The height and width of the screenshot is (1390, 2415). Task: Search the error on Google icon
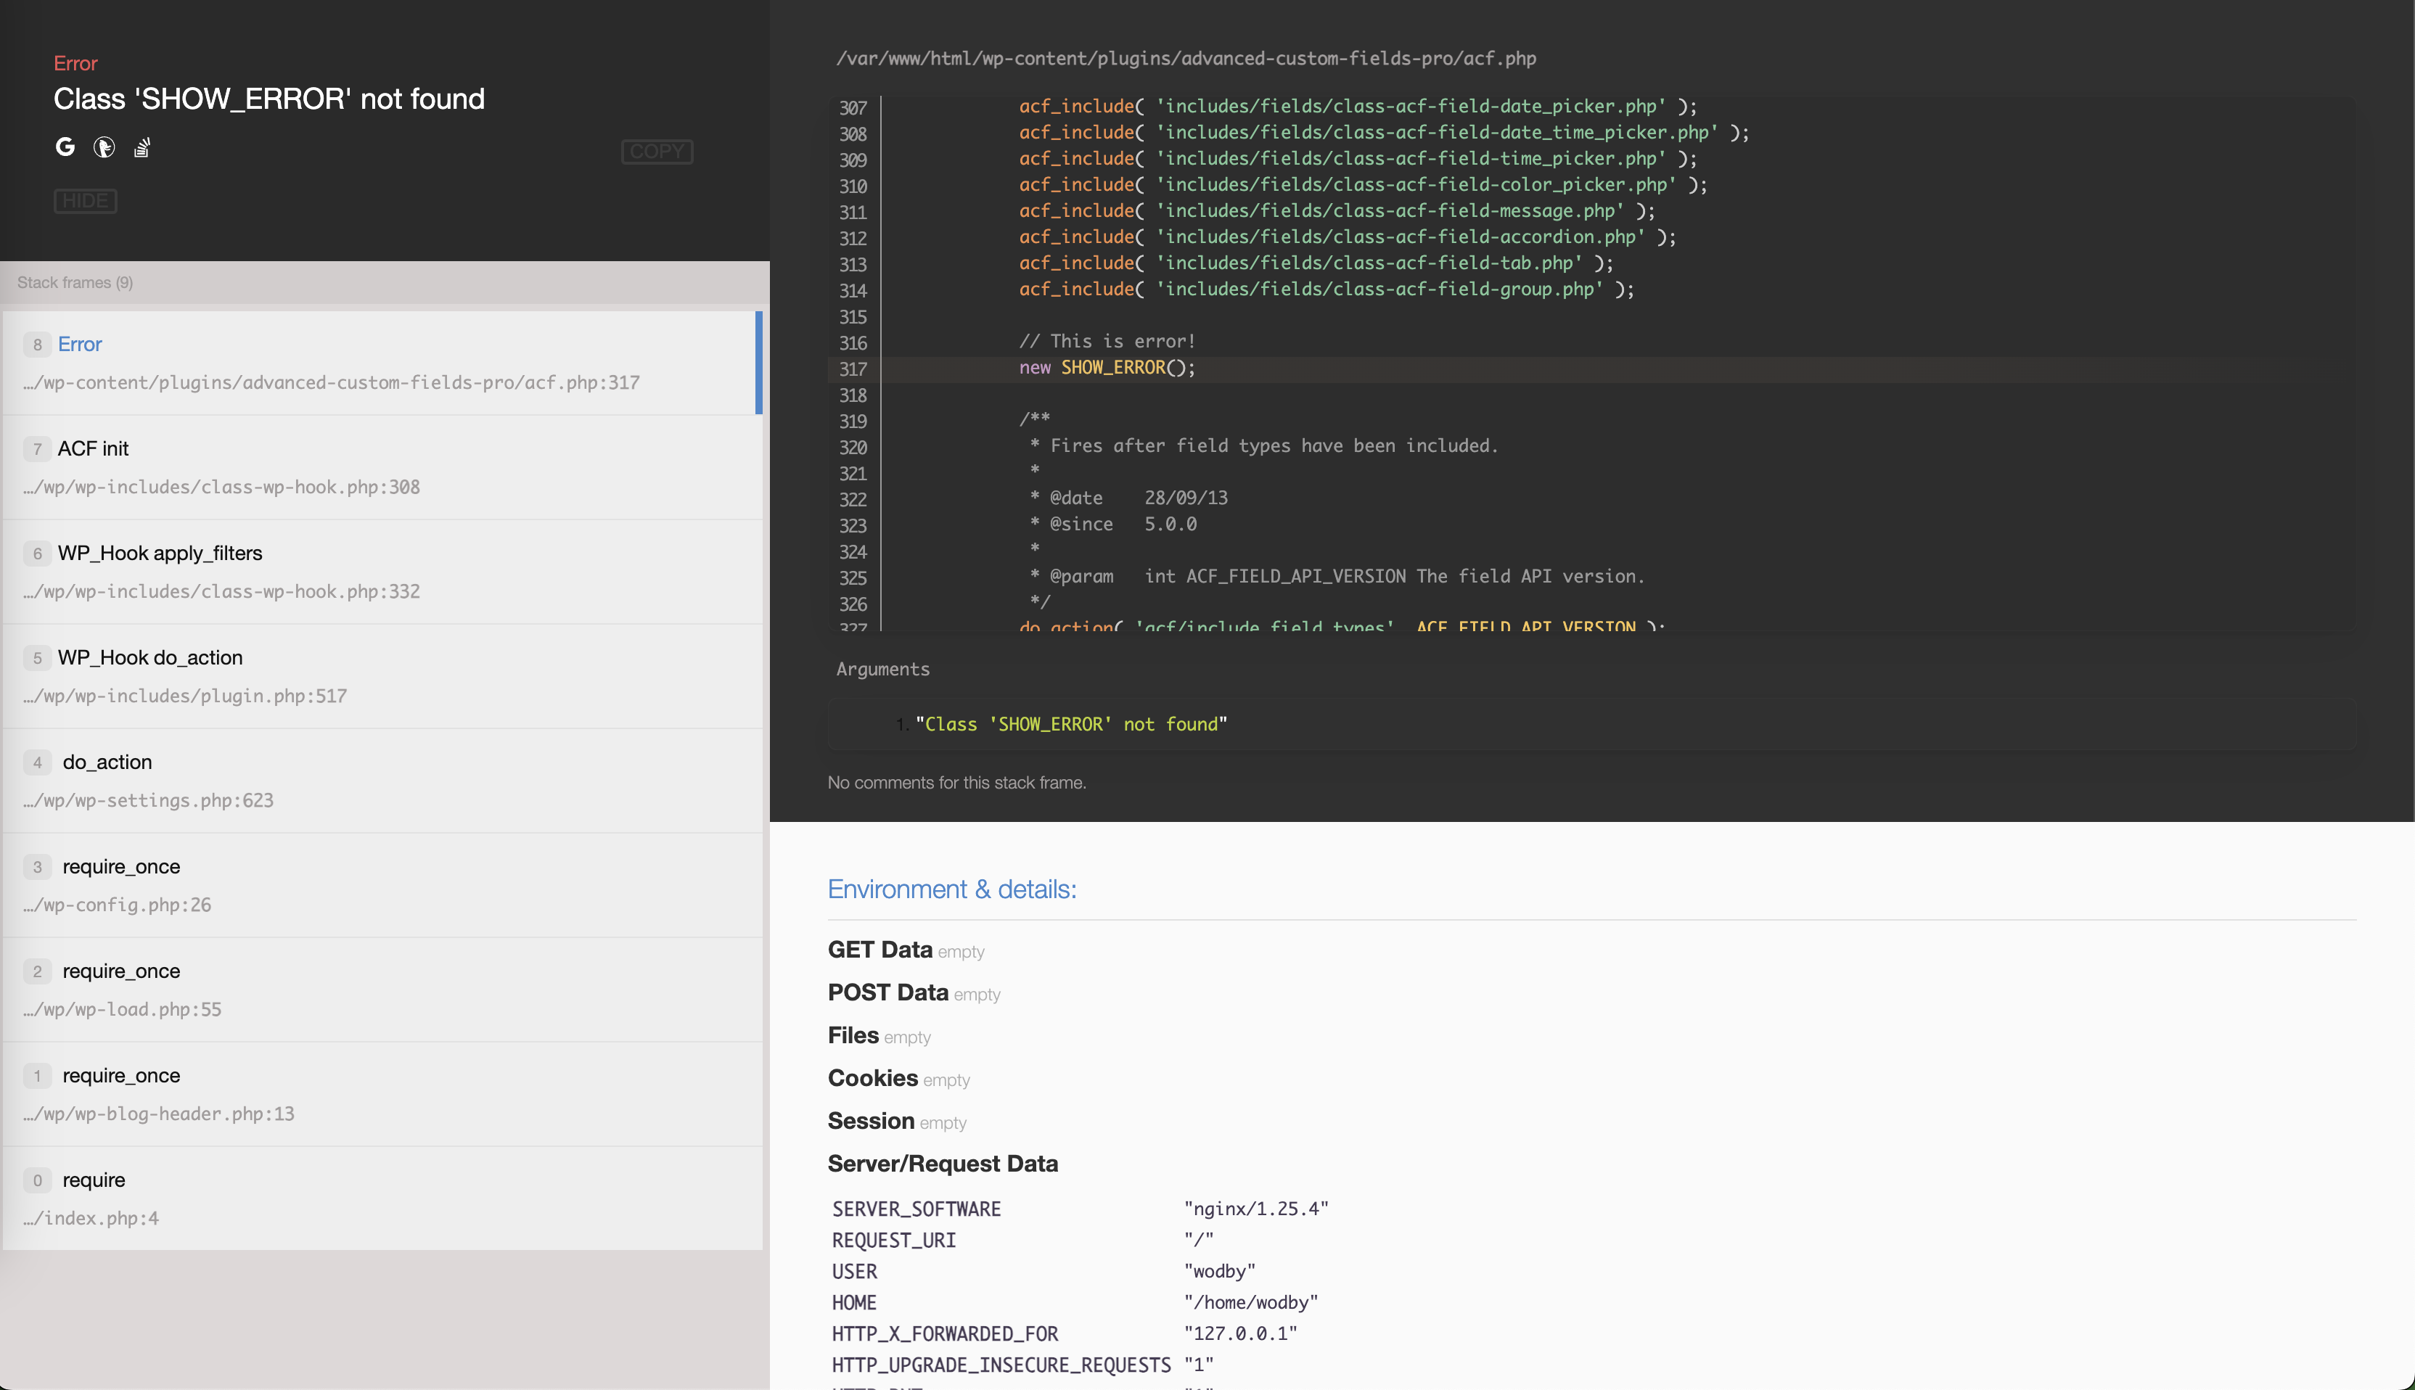(x=65, y=147)
